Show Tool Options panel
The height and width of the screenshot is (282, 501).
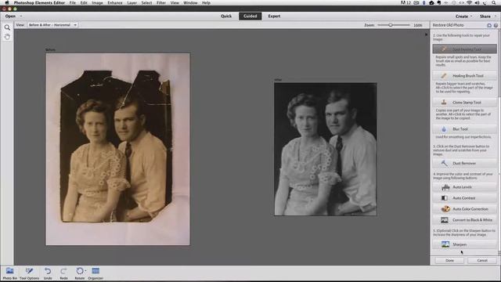click(x=30, y=273)
